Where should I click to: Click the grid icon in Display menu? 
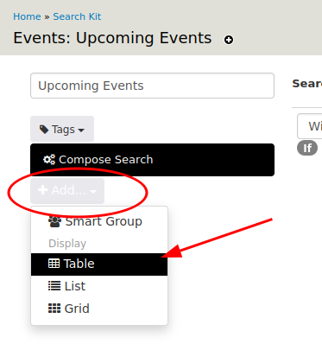coord(54,309)
